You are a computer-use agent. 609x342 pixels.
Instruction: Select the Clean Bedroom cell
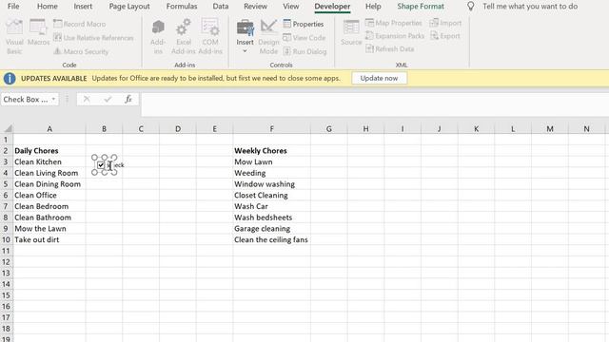[x=49, y=206]
